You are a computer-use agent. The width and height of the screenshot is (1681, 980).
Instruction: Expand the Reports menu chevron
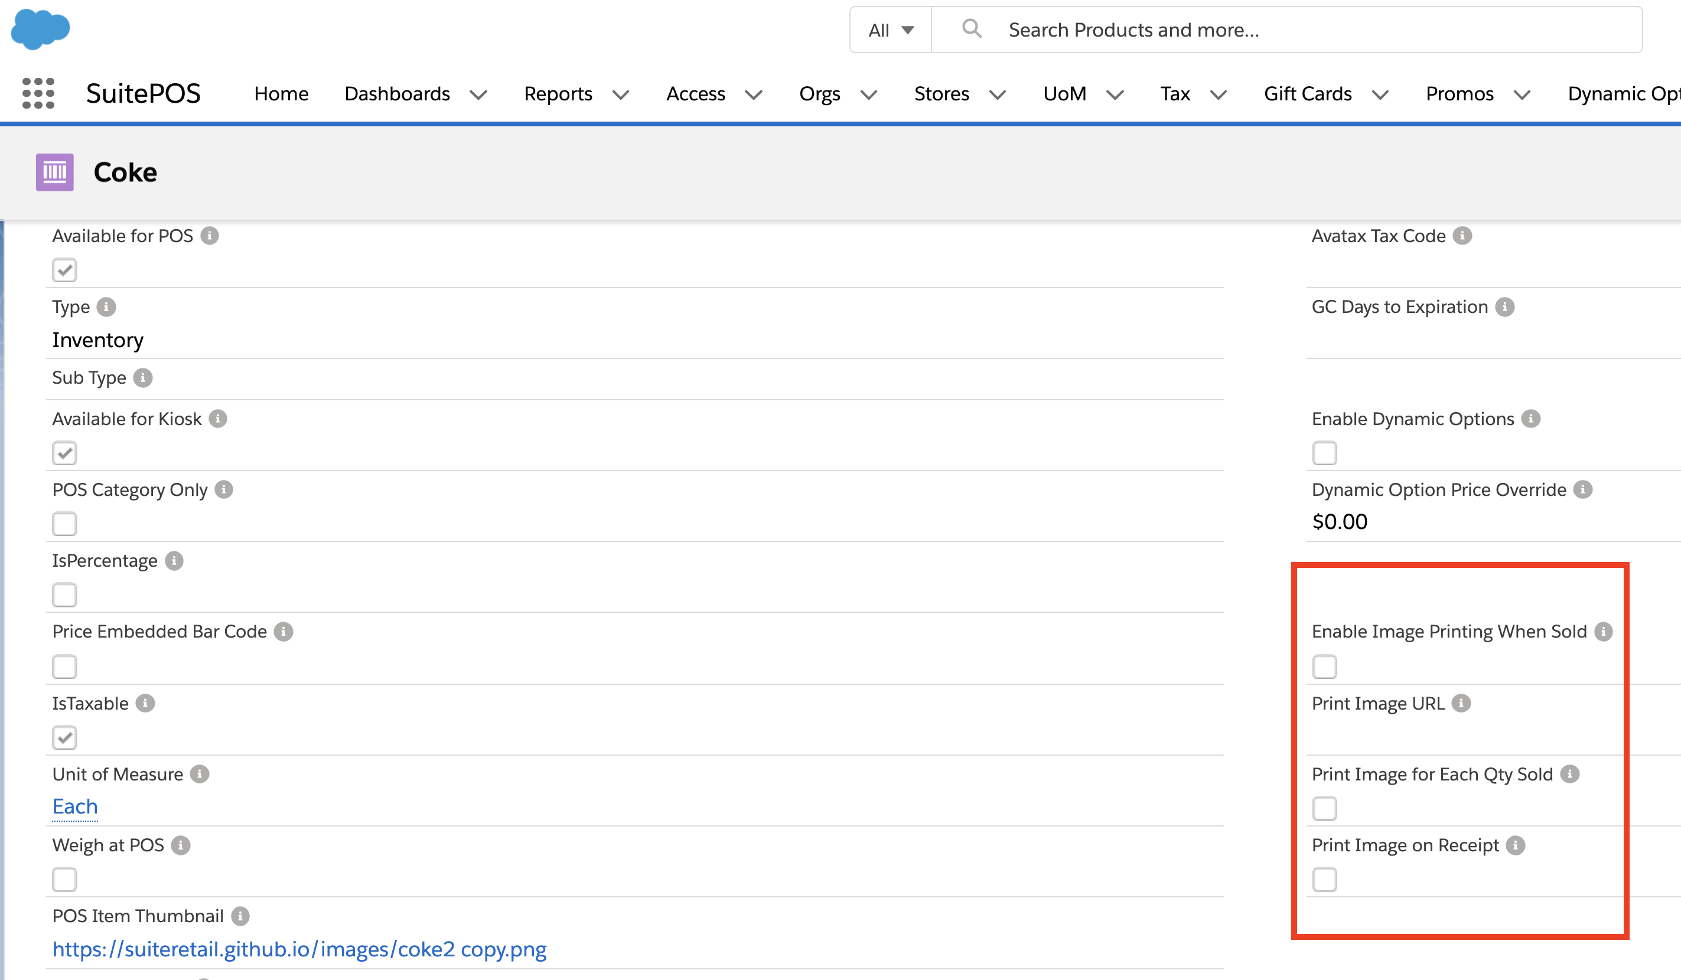(x=620, y=94)
